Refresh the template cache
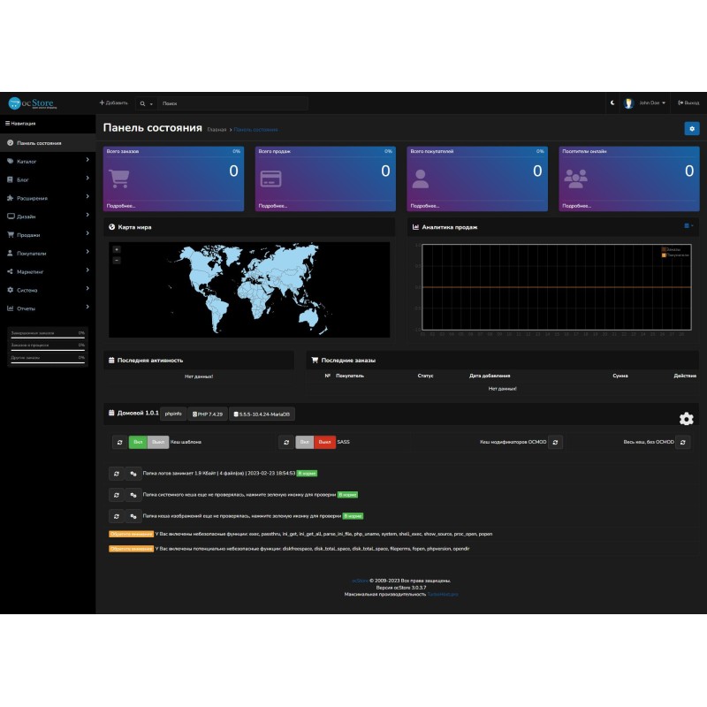This screenshot has width=707, height=707. (x=118, y=442)
